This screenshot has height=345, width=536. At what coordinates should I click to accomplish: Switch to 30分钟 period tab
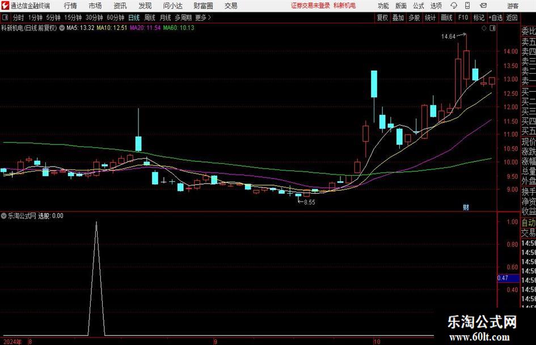click(x=94, y=18)
